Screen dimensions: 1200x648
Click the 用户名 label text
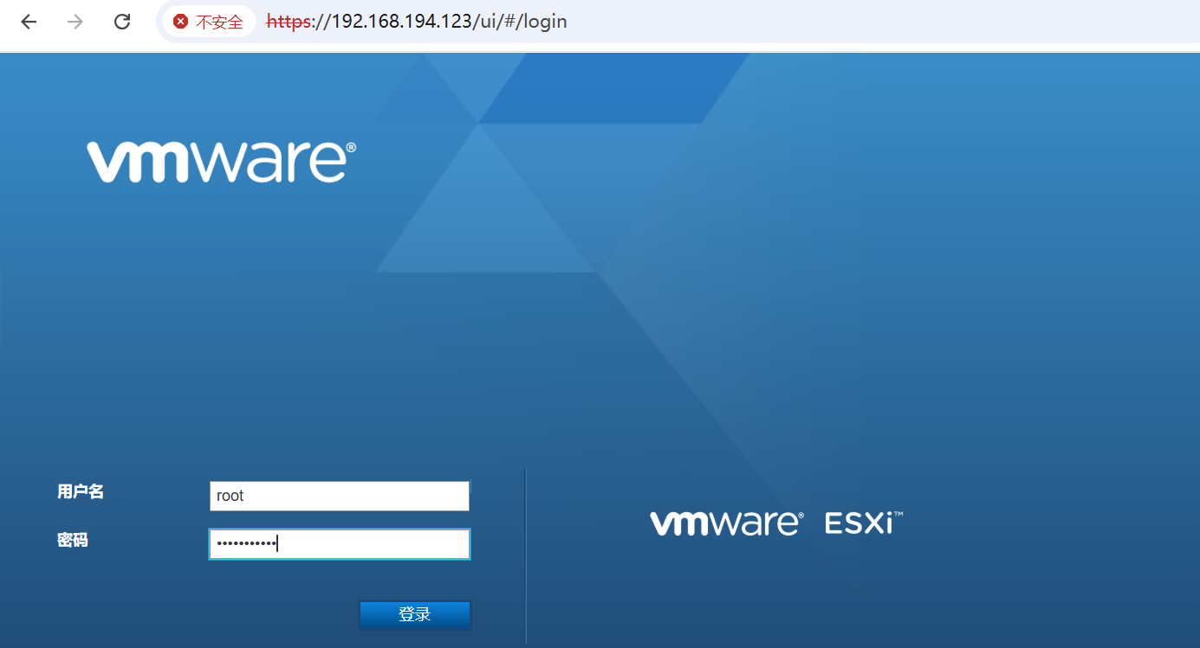(81, 491)
